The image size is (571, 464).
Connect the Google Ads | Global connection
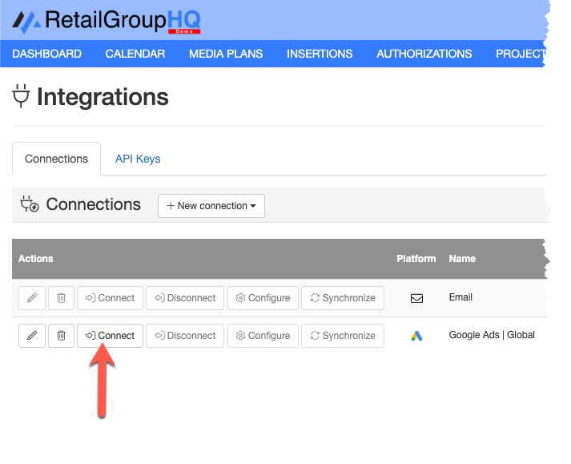(x=110, y=336)
